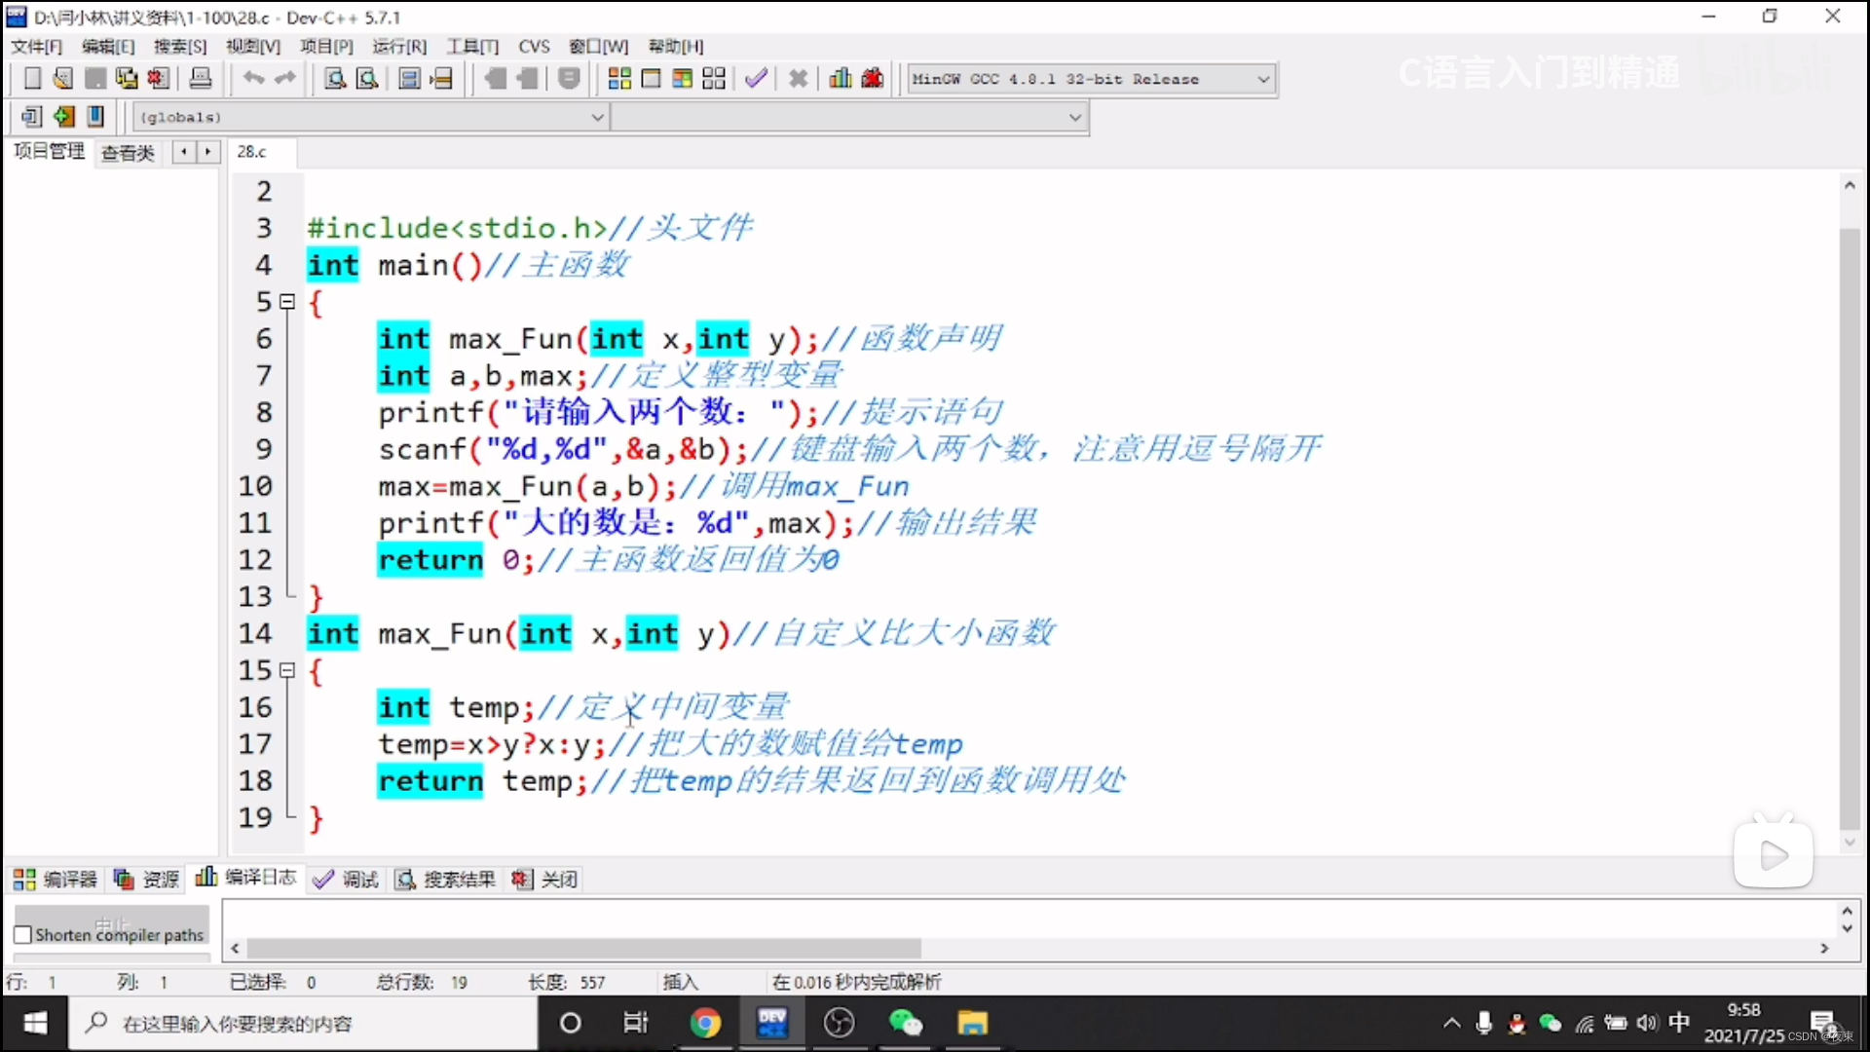Open the MinGW GCC compiler set dropdown
The image size is (1870, 1052).
click(1262, 79)
